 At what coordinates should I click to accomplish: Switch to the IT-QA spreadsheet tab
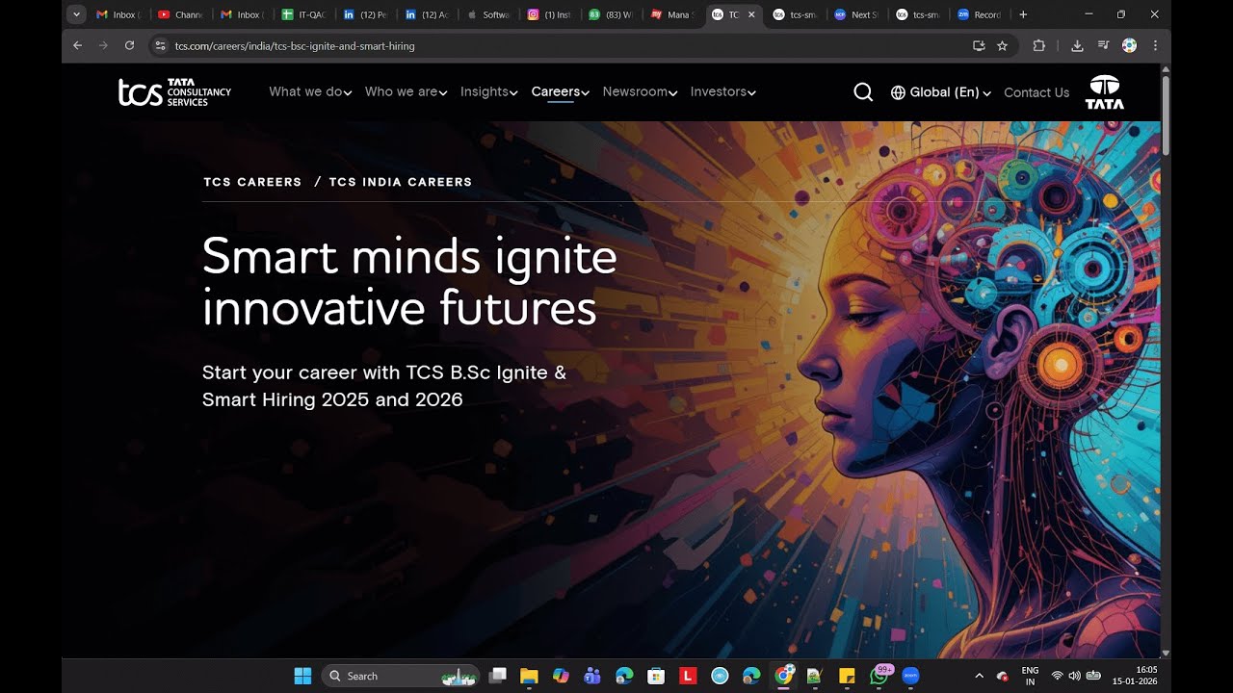coord(304,14)
